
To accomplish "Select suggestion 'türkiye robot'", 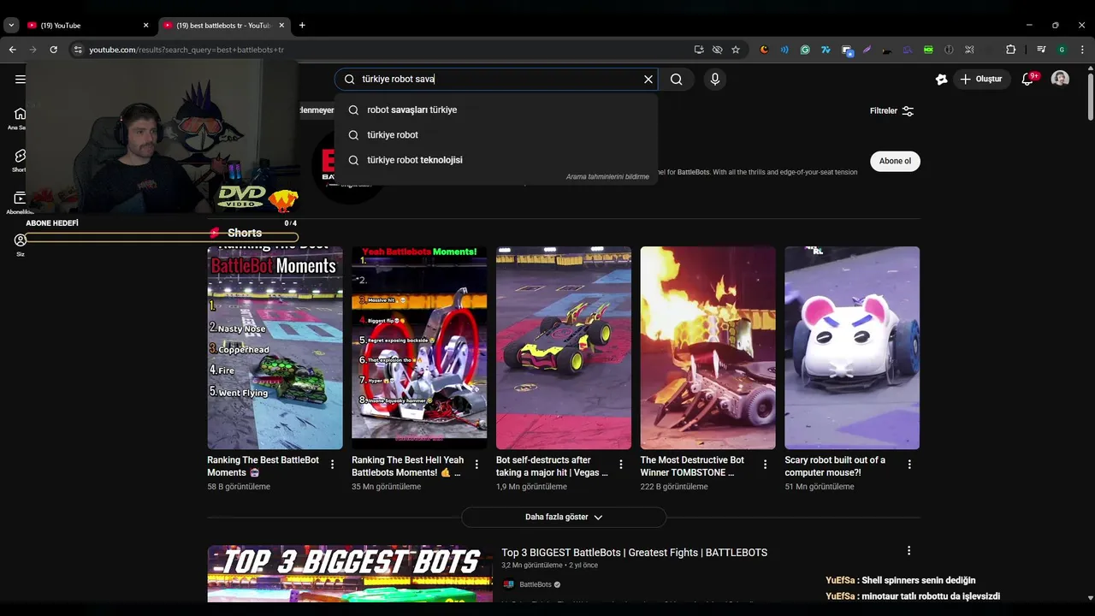I will click(x=496, y=135).
